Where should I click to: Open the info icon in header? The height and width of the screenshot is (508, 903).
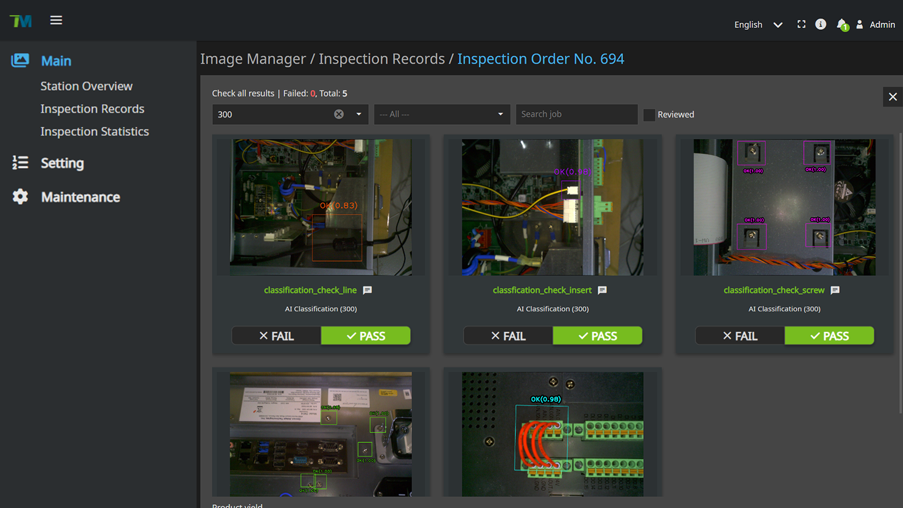point(821,24)
